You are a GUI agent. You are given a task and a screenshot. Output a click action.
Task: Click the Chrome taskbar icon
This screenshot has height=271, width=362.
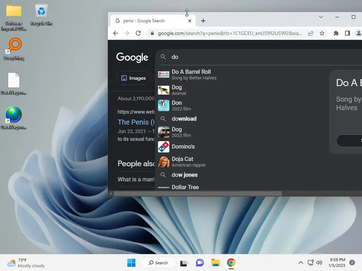(x=231, y=263)
